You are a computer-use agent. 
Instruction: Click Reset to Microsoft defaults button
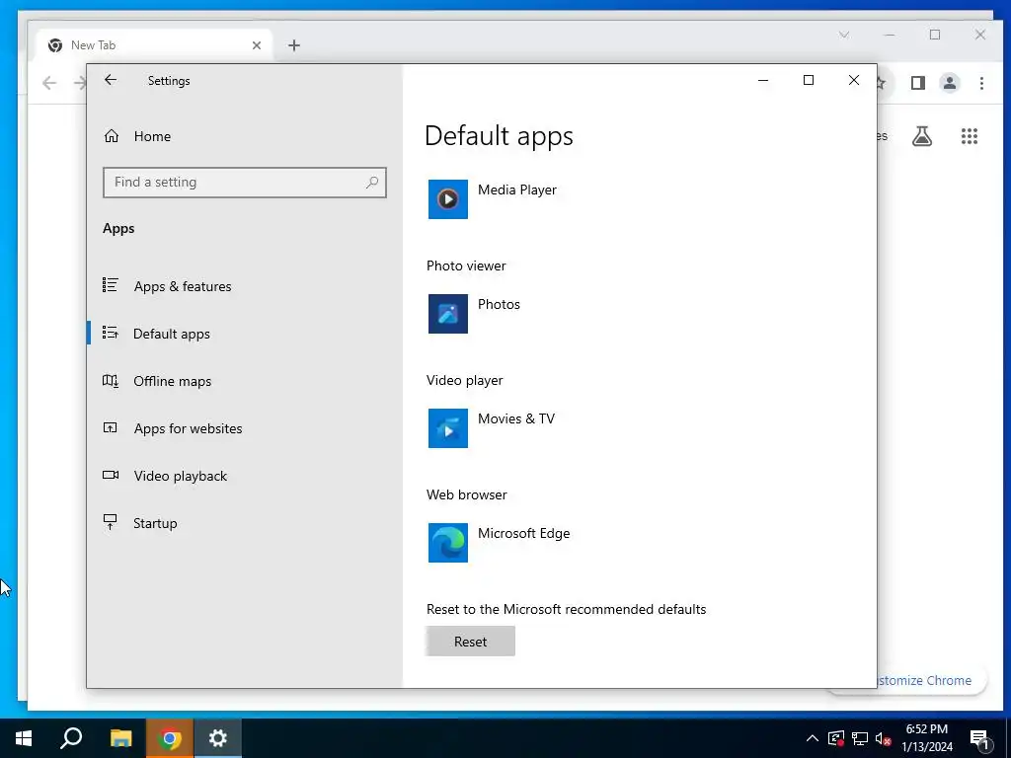(471, 642)
